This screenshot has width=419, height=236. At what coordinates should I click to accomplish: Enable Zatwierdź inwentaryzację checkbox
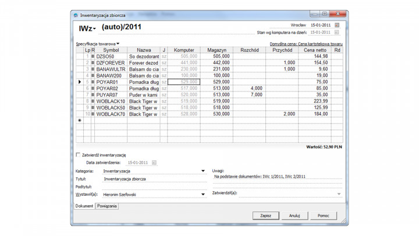[x=78, y=154]
